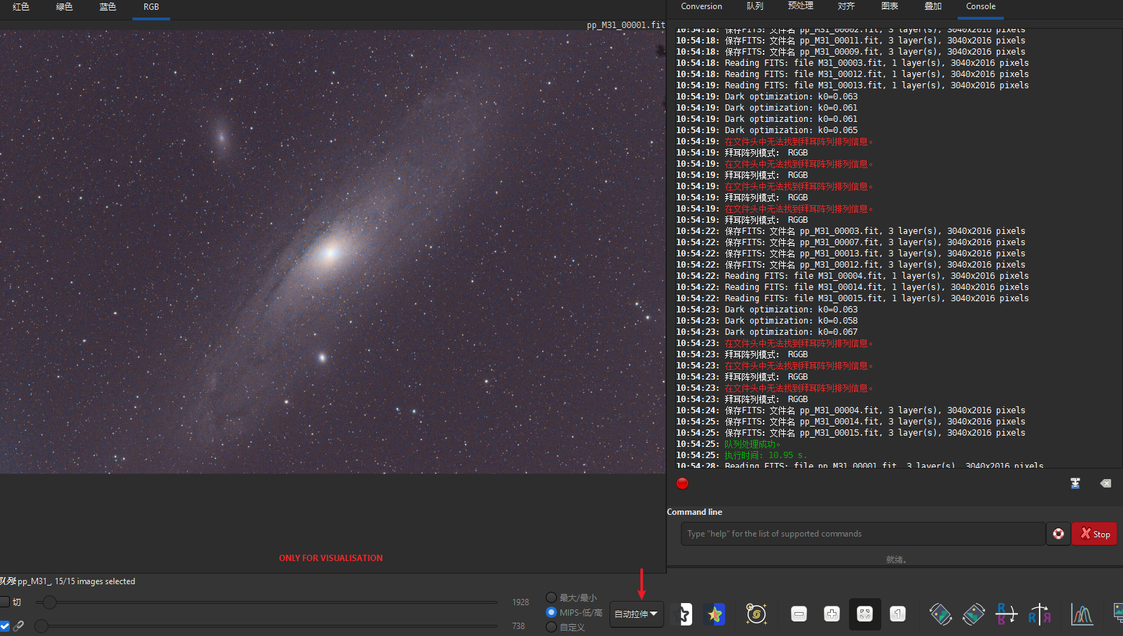
Task: Toggle the colorful star false-color icon
Action: click(x=715, y=614)
